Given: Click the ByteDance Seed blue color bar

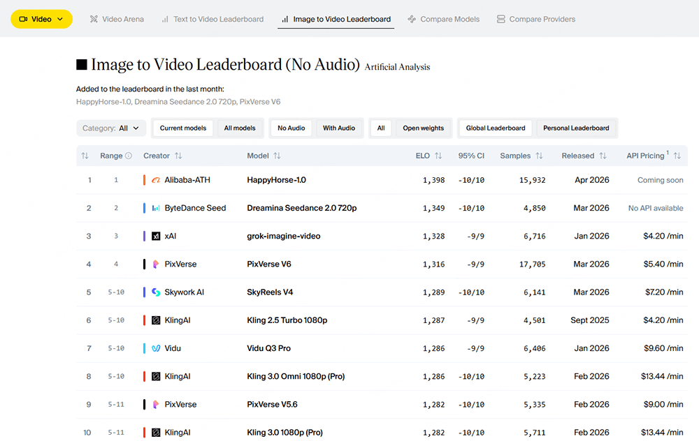Looking at the screenshot, I should click(x=144, y=208).
